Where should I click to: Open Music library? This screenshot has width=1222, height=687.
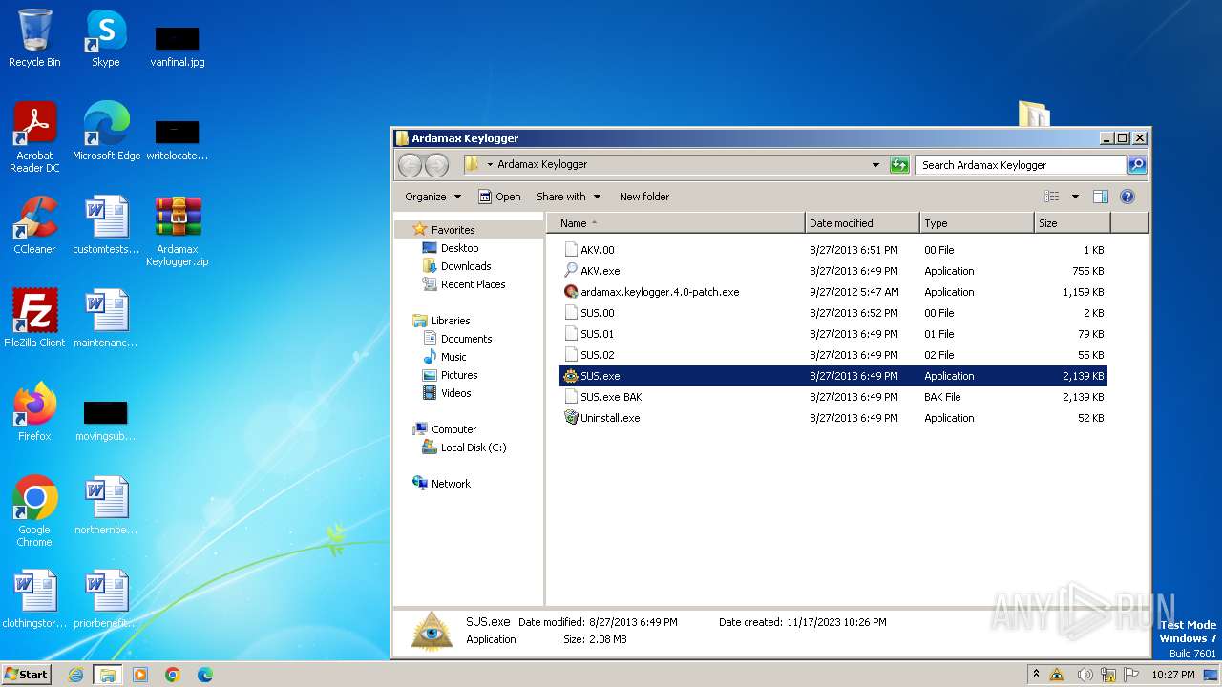coord(445,357)
